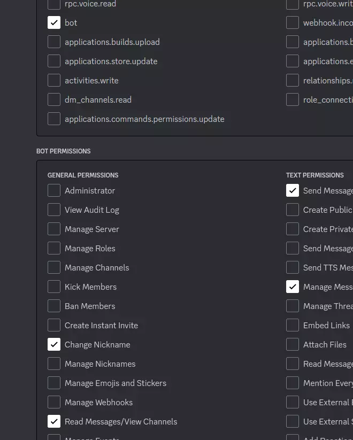
Task: Check the Manage Server permission
Action: tap(54, 229)
